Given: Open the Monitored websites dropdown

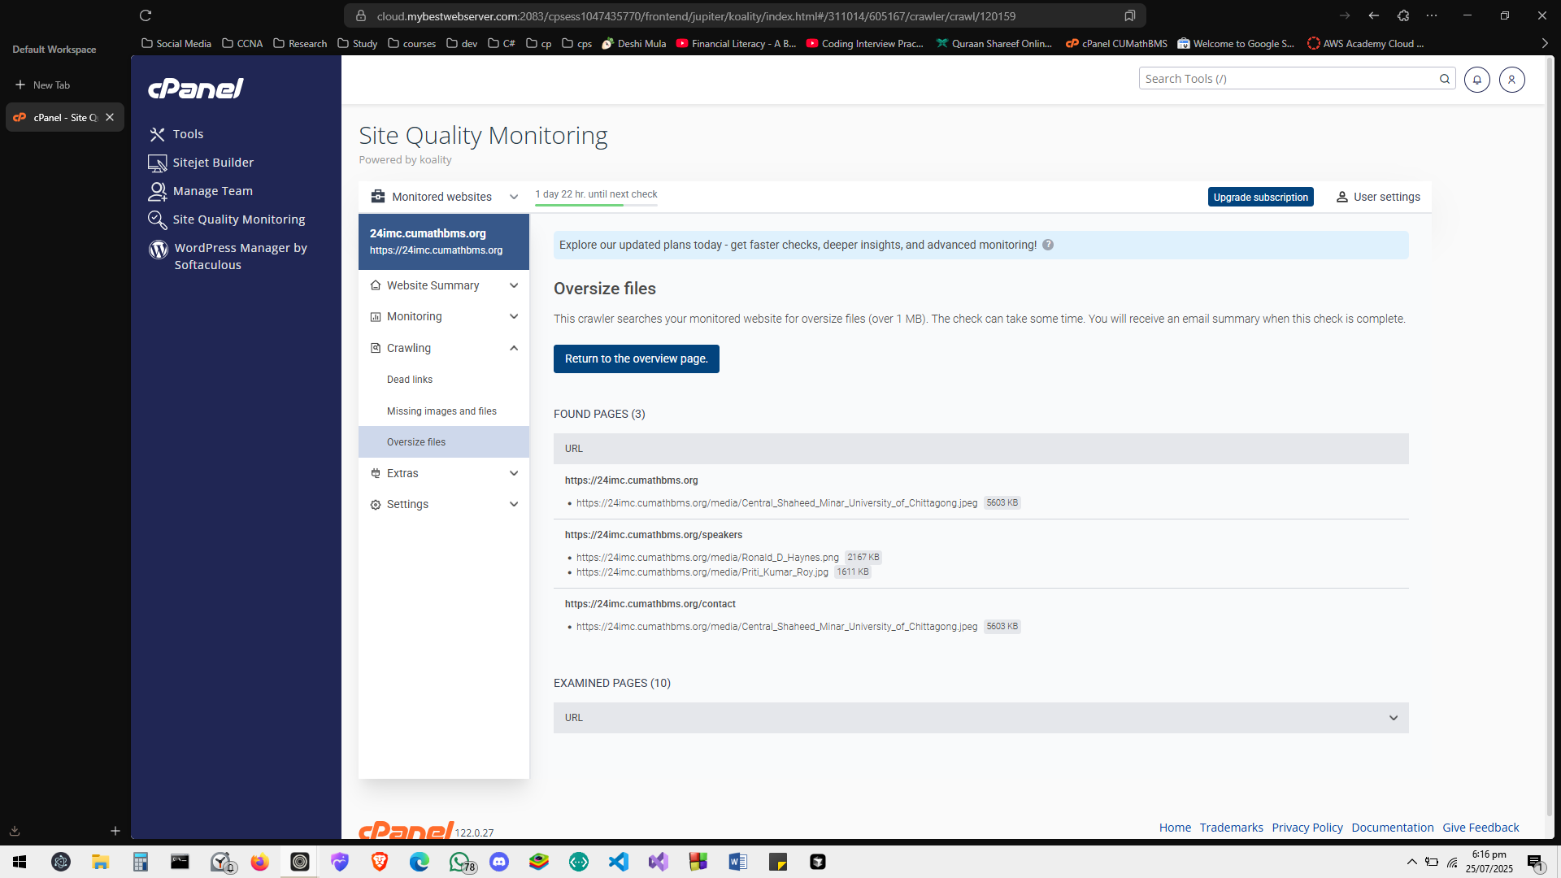Looking at the screenshot, I should [444, 197].
